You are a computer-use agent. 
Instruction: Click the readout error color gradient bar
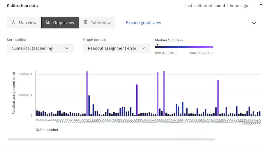tap(184, 47)
